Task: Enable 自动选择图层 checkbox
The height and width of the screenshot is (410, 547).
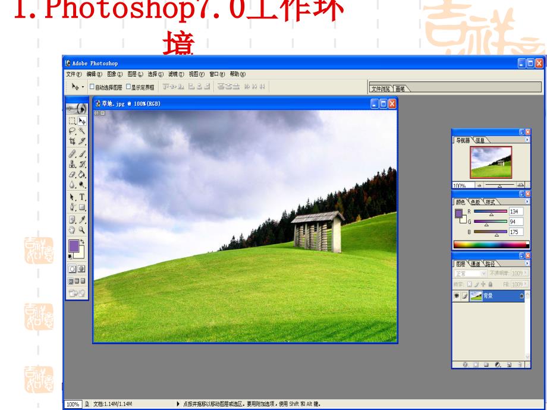Action: [x=92, y=87]
